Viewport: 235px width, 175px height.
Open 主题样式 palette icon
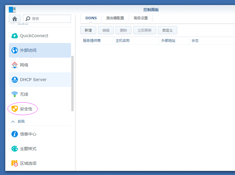[15, 149]
